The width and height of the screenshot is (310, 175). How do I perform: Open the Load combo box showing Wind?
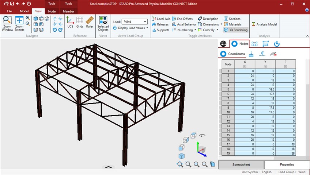click(x=135, y=22)
